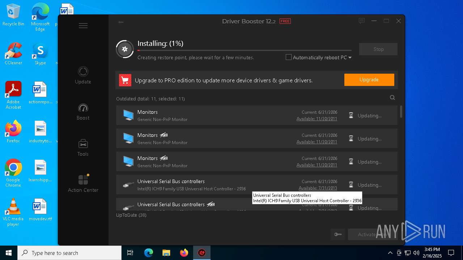Click the back arrow in the title bar
463x260 pixels.
pyautogui.click(x=121, y=22)
